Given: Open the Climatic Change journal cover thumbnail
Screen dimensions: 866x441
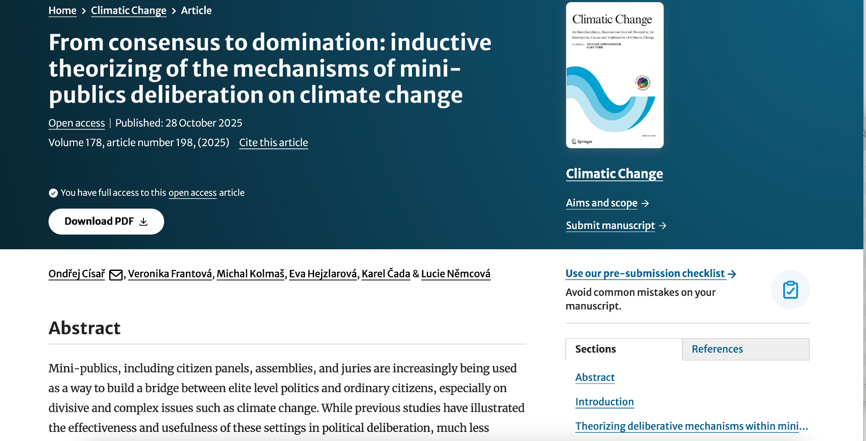Looking at the screenshot, I should pyautogui.click(x=614, y=75).
